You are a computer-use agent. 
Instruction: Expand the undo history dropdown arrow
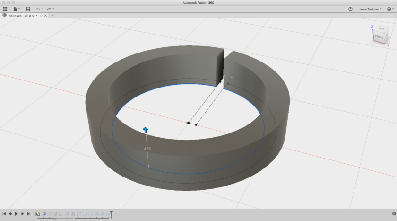(x=43, y=9)
